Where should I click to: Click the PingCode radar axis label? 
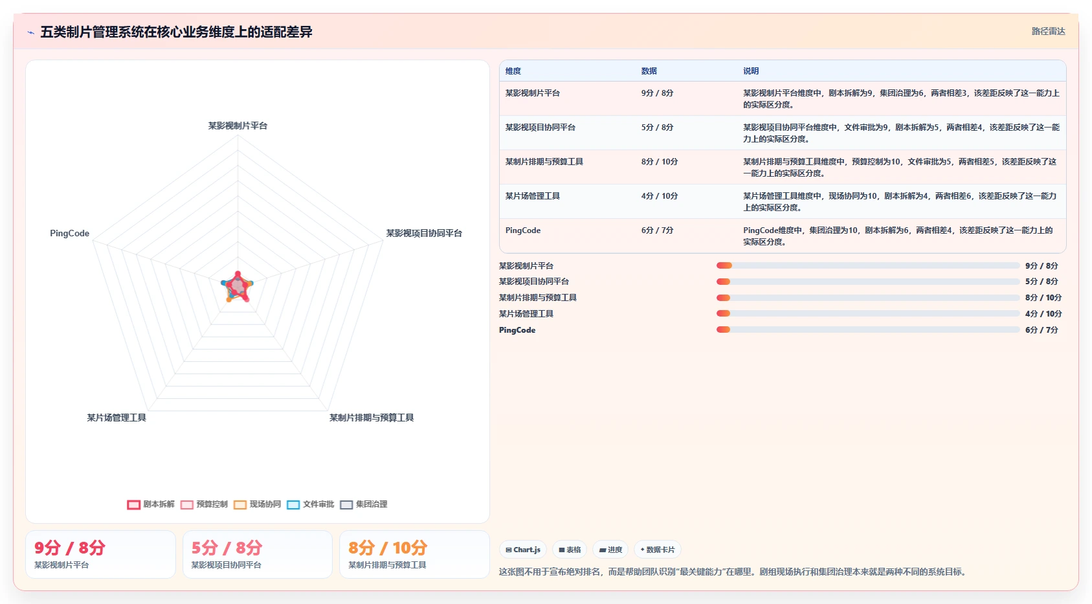[x=70, y=233]
